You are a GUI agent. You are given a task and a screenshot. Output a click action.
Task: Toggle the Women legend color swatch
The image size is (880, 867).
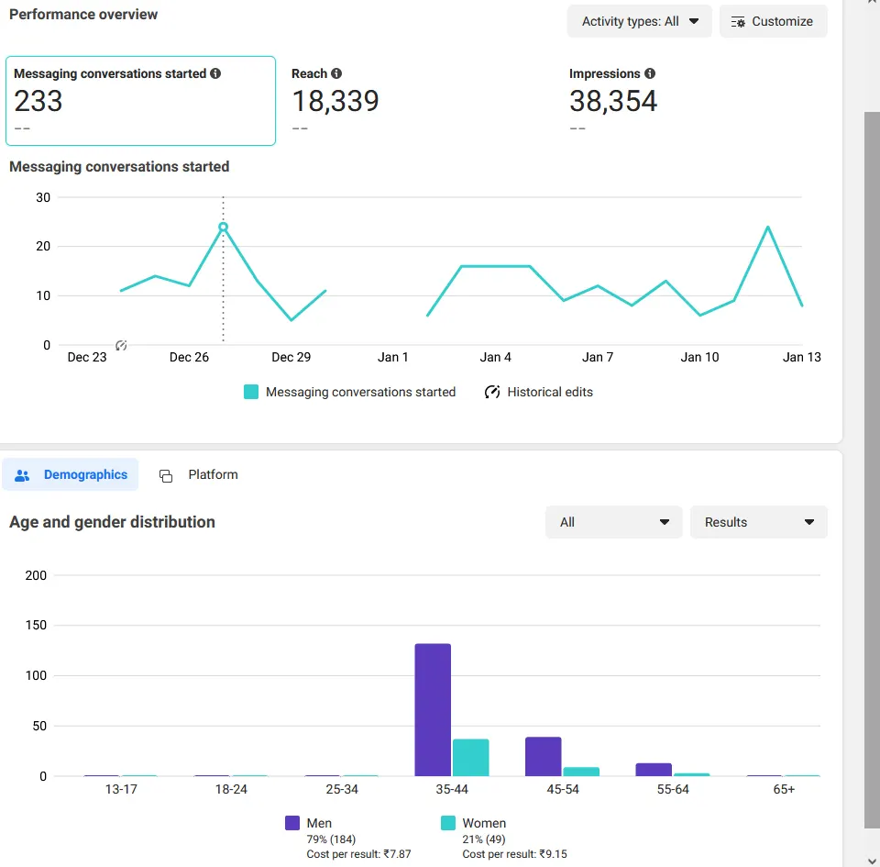point(448,823)
